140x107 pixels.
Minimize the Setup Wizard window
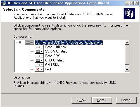(127, 3)
